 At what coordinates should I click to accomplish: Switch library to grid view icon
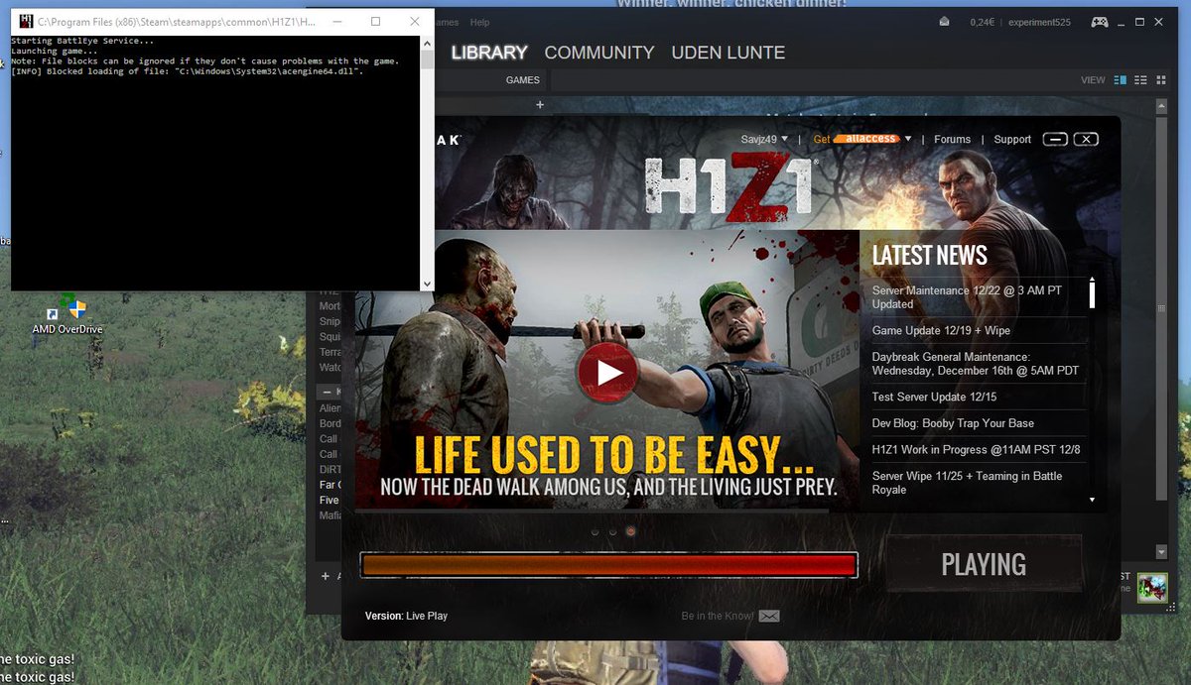[1160, 80]
